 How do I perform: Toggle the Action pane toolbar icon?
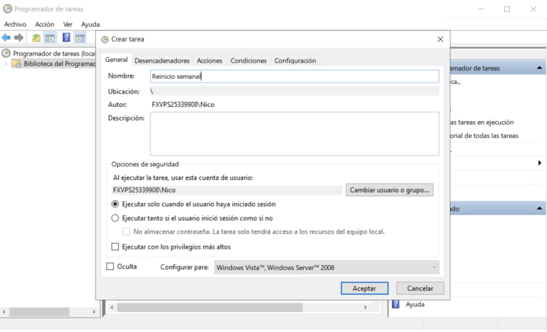click(80, 37)
